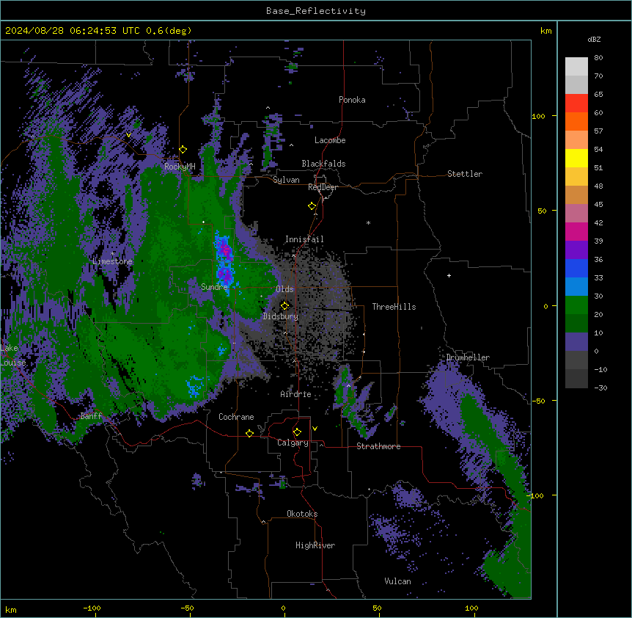This screenshot has height=618, width=632.
Task: Click the white plus marker west of Stettler area
Action: point(449,275)
